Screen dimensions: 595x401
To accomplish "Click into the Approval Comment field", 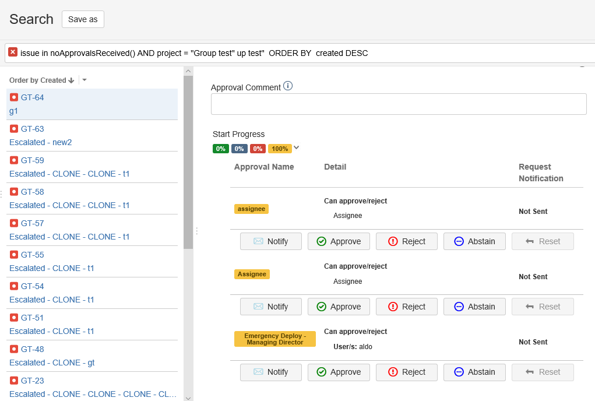I will (398, 104).
